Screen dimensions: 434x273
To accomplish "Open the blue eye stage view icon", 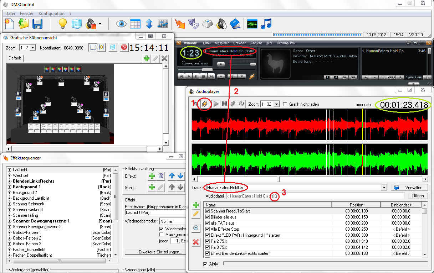I will point(121,24).
